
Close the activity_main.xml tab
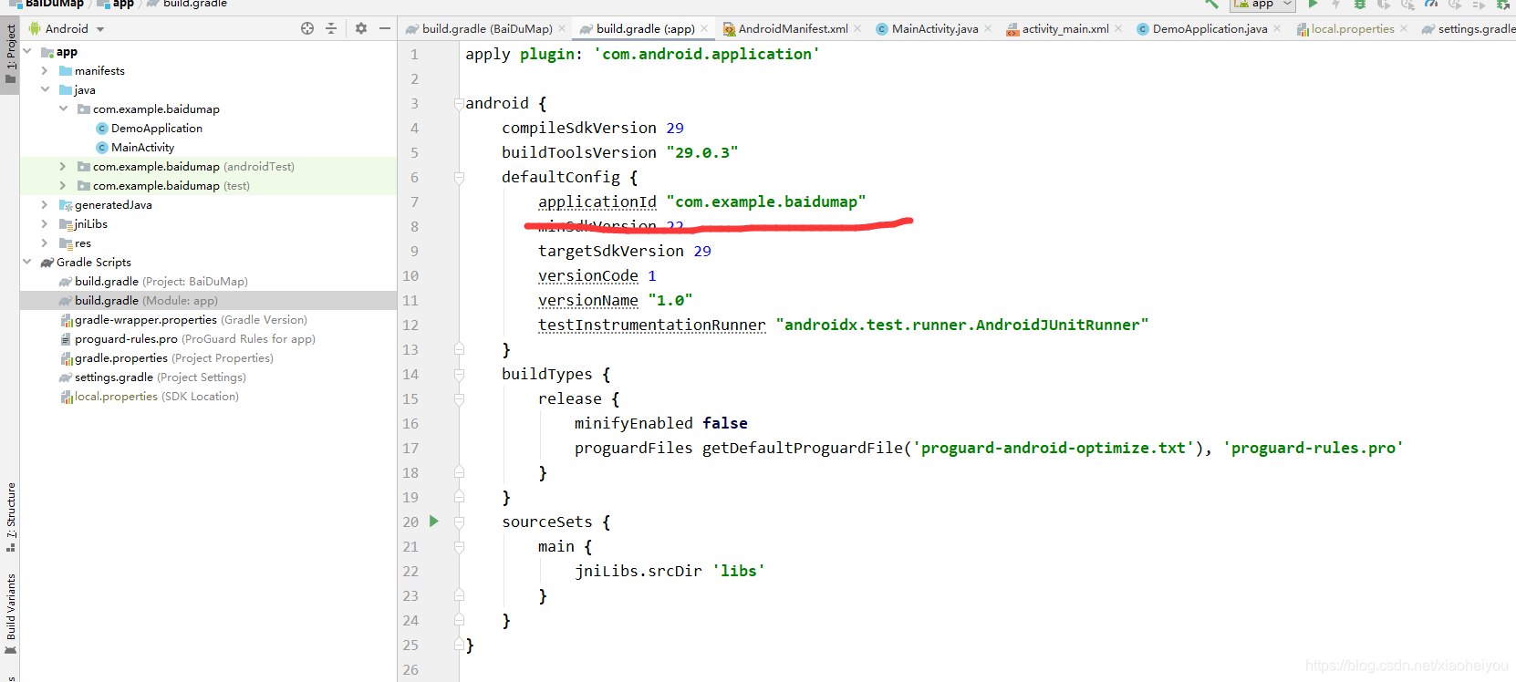(1118, 29)
